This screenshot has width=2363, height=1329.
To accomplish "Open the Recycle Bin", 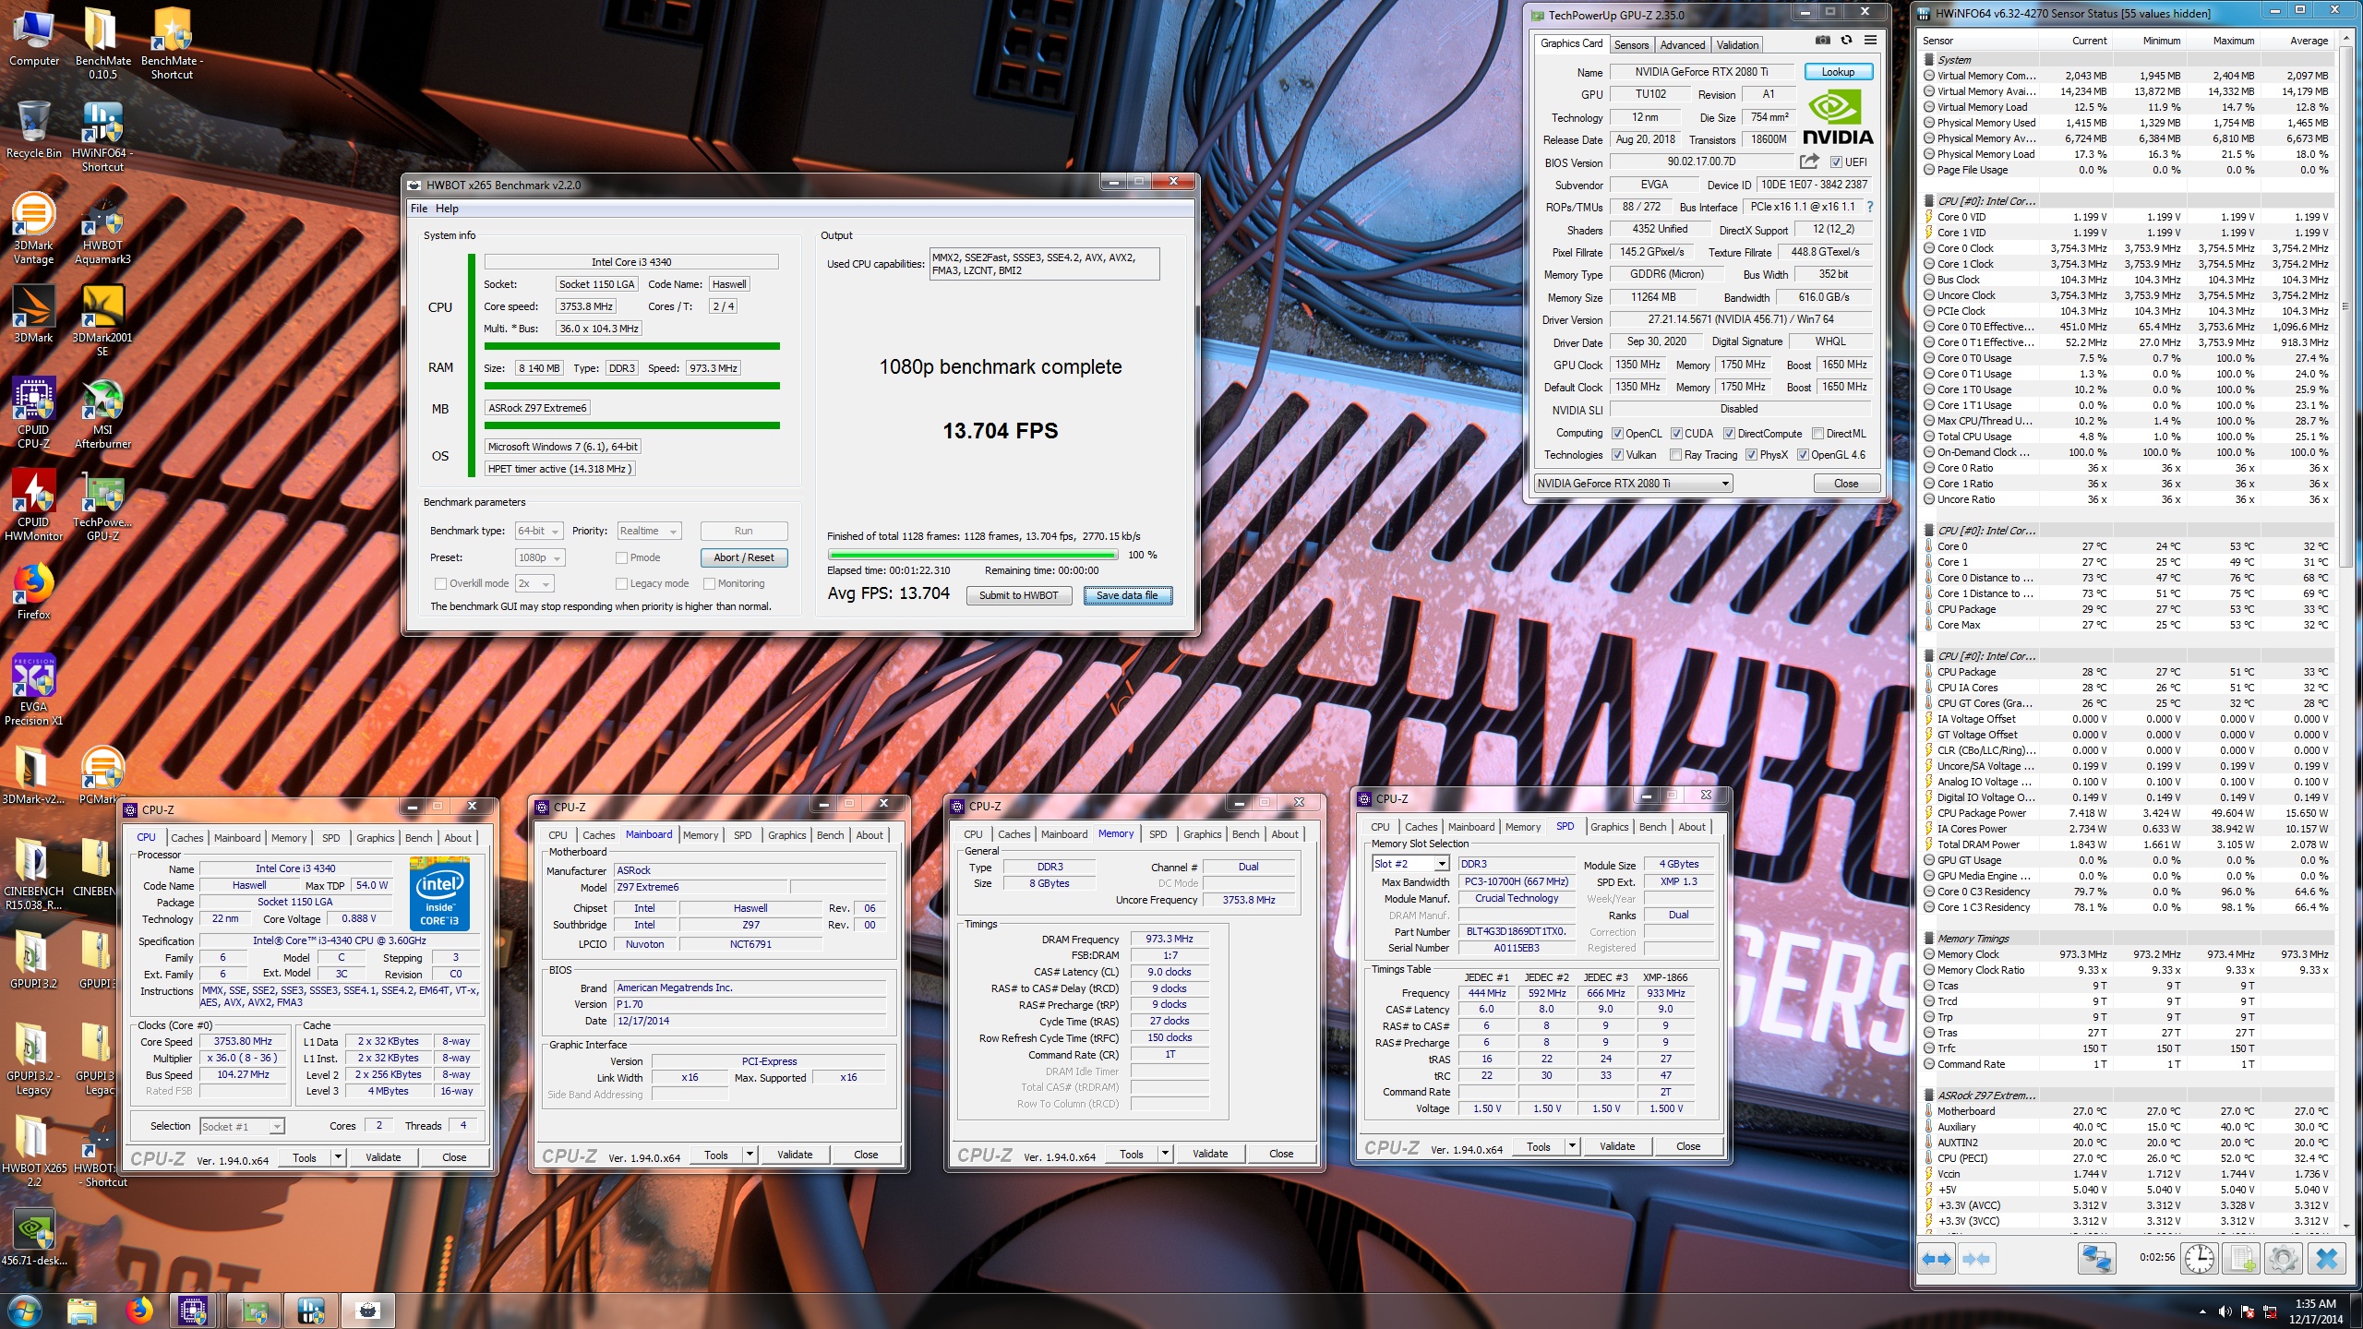I will (33, 129).
